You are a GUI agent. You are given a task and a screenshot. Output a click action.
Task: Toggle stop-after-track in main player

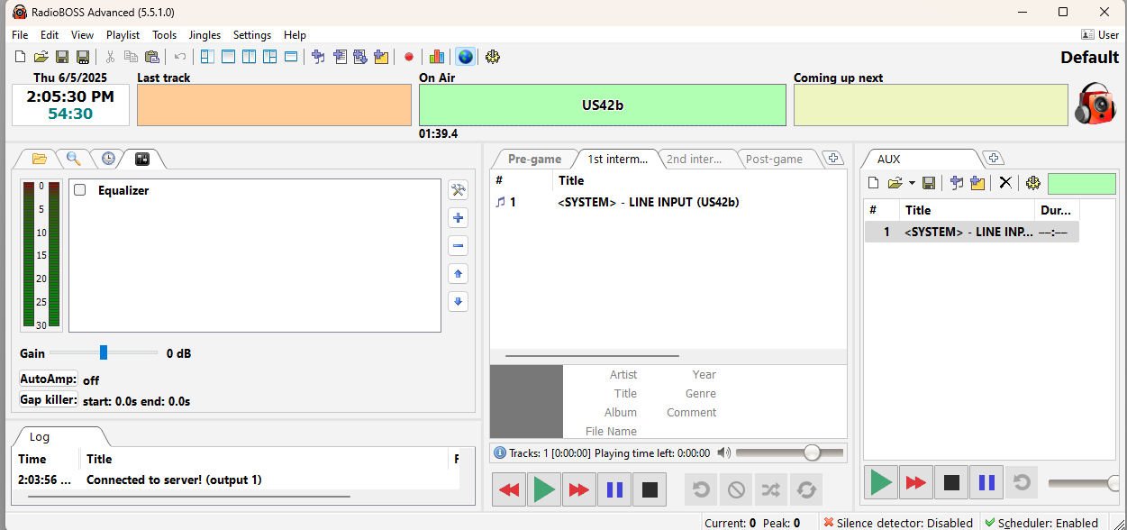(736, 489)
